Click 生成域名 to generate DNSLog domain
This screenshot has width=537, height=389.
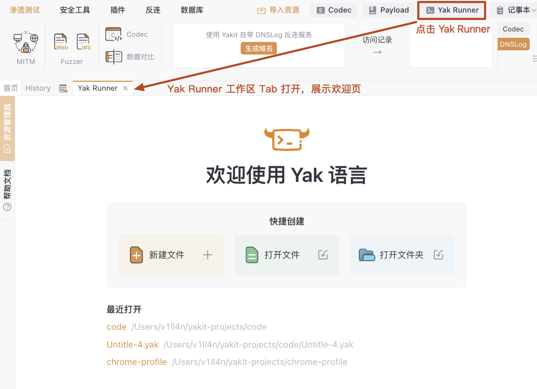[x=259, y=49]
